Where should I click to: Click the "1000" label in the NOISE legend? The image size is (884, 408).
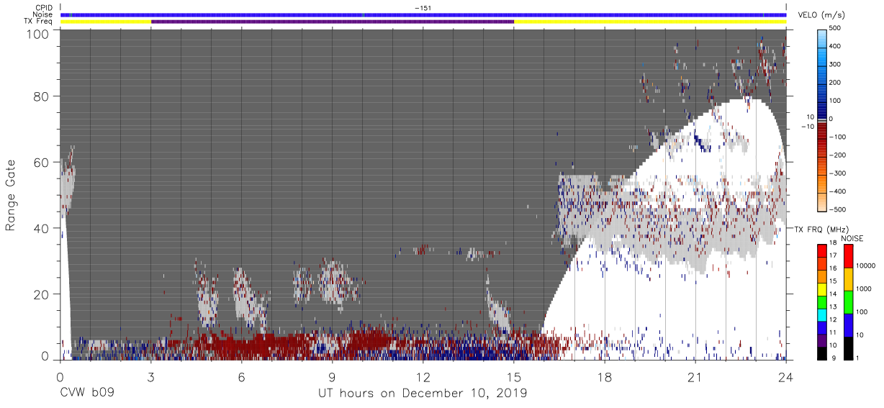click(865, 289)
